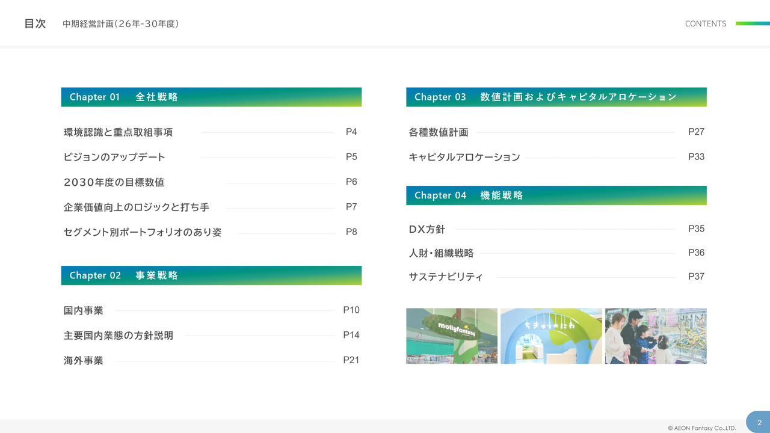The height and width of the screenshot is (433, 770).
Task: Select the キャピタルアロケーション entry
Action: click(x=464, y=157)
